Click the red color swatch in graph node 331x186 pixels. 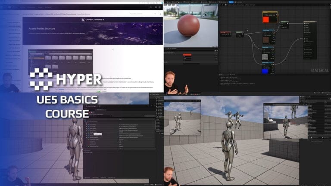tap(266, 20)
